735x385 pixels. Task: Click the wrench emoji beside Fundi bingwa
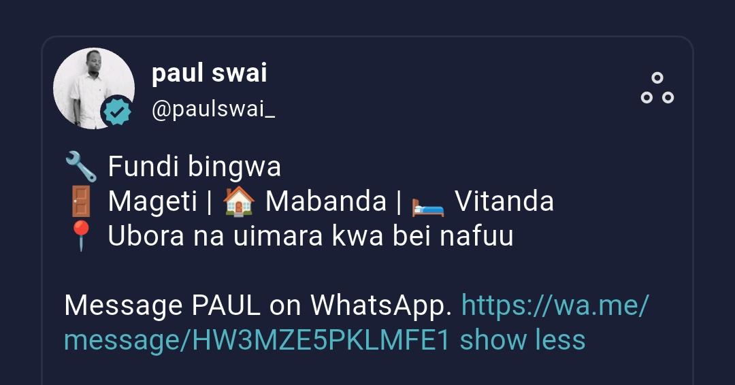pyautogui.click(x=80, y=167)
